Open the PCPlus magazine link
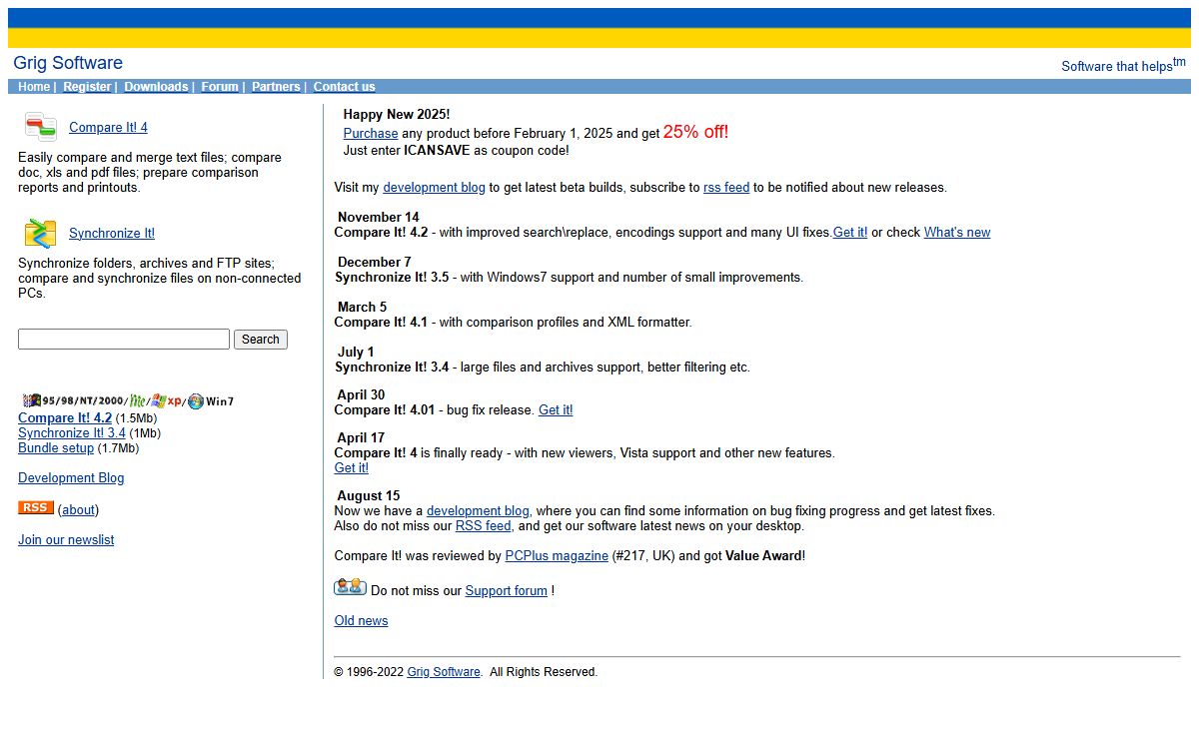1199x739 pixels. coord(557,556)
